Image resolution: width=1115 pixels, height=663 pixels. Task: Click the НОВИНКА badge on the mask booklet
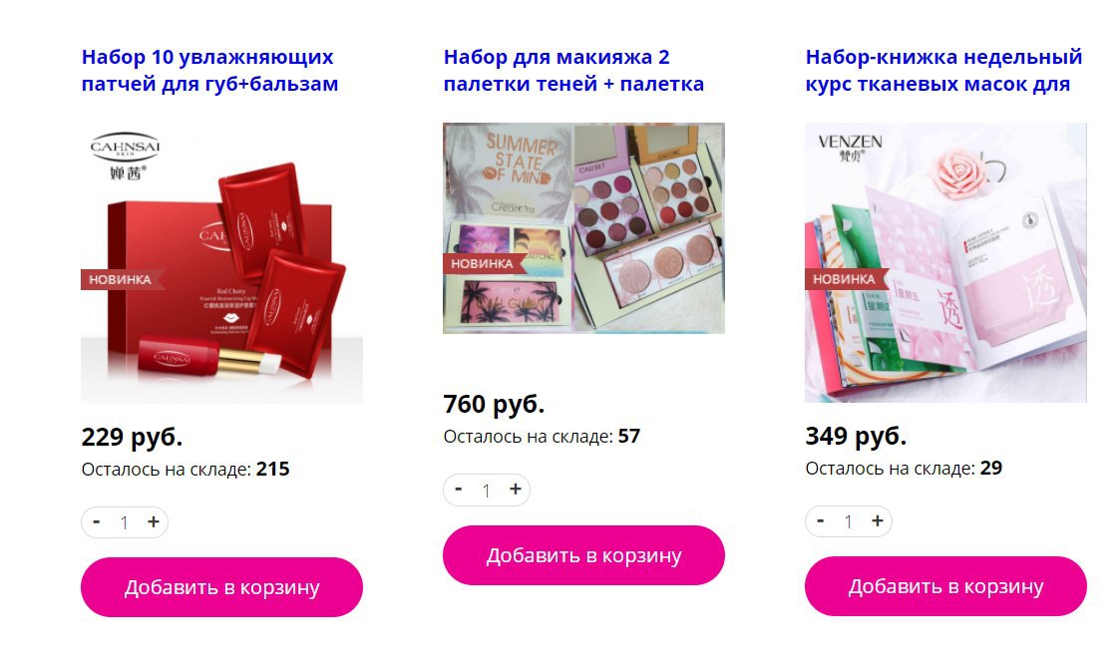pyautogui.click(x=845, y=279)
